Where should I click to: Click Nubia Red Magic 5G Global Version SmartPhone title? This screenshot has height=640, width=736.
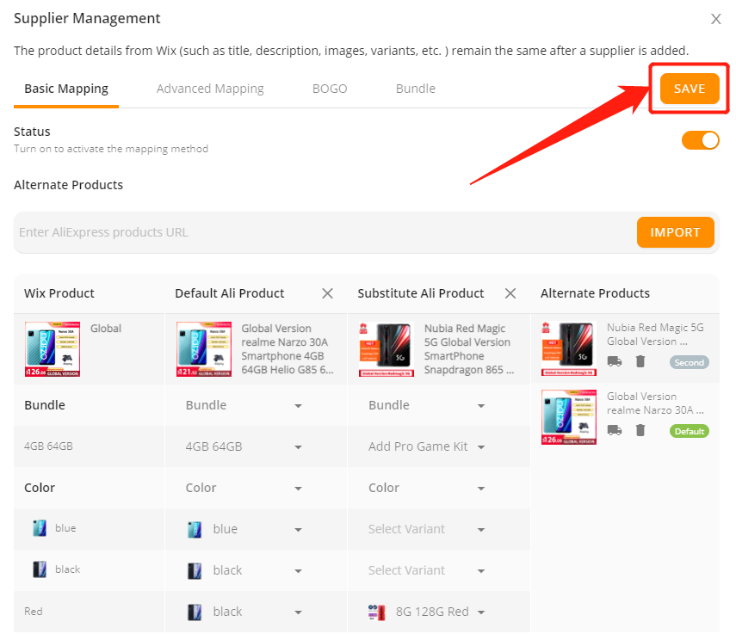pyautogui.click(x=469, y=349)
